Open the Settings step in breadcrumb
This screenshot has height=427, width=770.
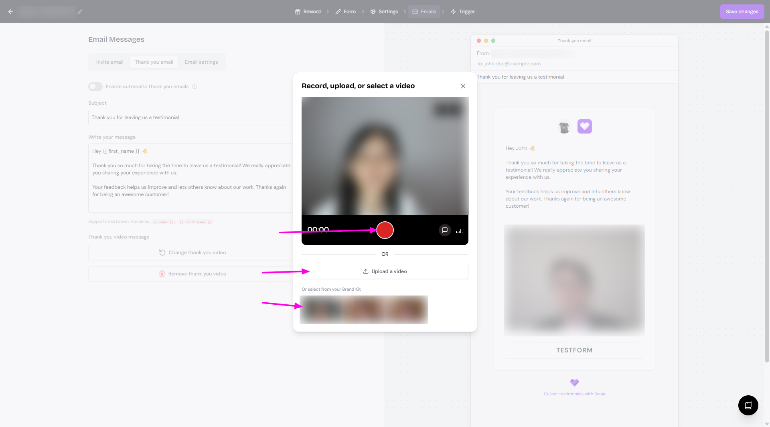point(384,12)
